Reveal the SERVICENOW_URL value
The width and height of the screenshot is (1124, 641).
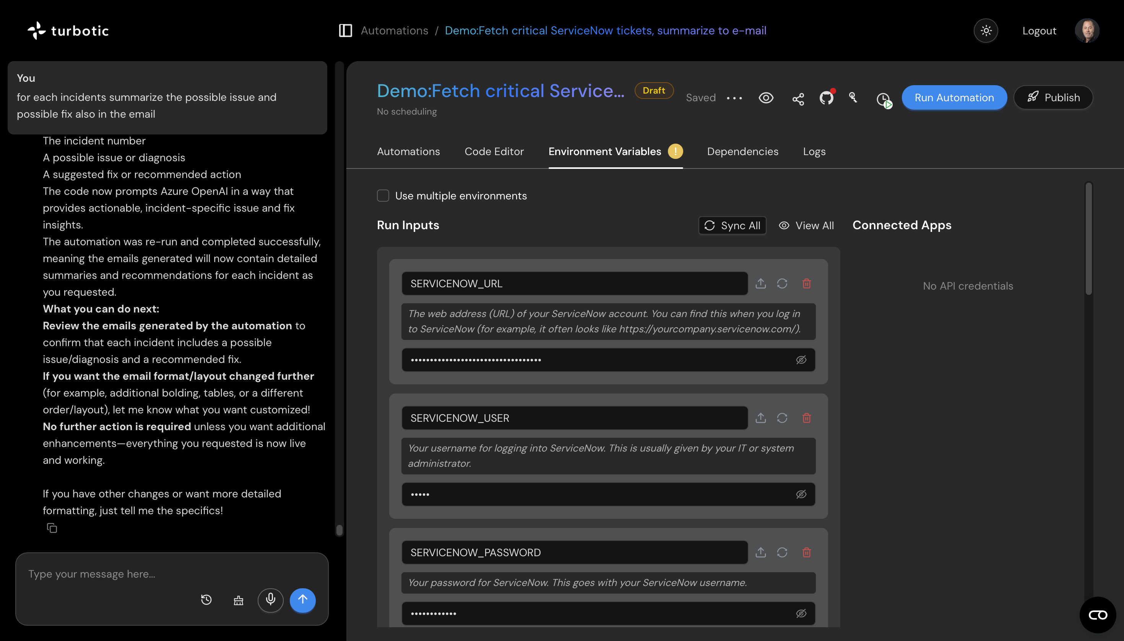[801, 360]
